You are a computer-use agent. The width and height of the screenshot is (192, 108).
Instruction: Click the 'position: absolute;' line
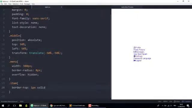pos(27,40)
